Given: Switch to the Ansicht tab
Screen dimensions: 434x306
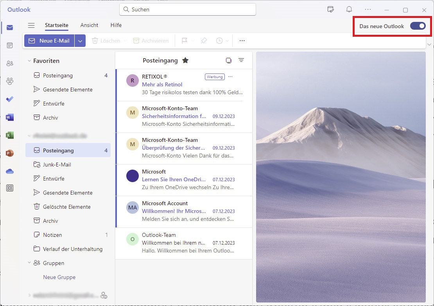Looking at the screenshot, I should coord(89,25).
